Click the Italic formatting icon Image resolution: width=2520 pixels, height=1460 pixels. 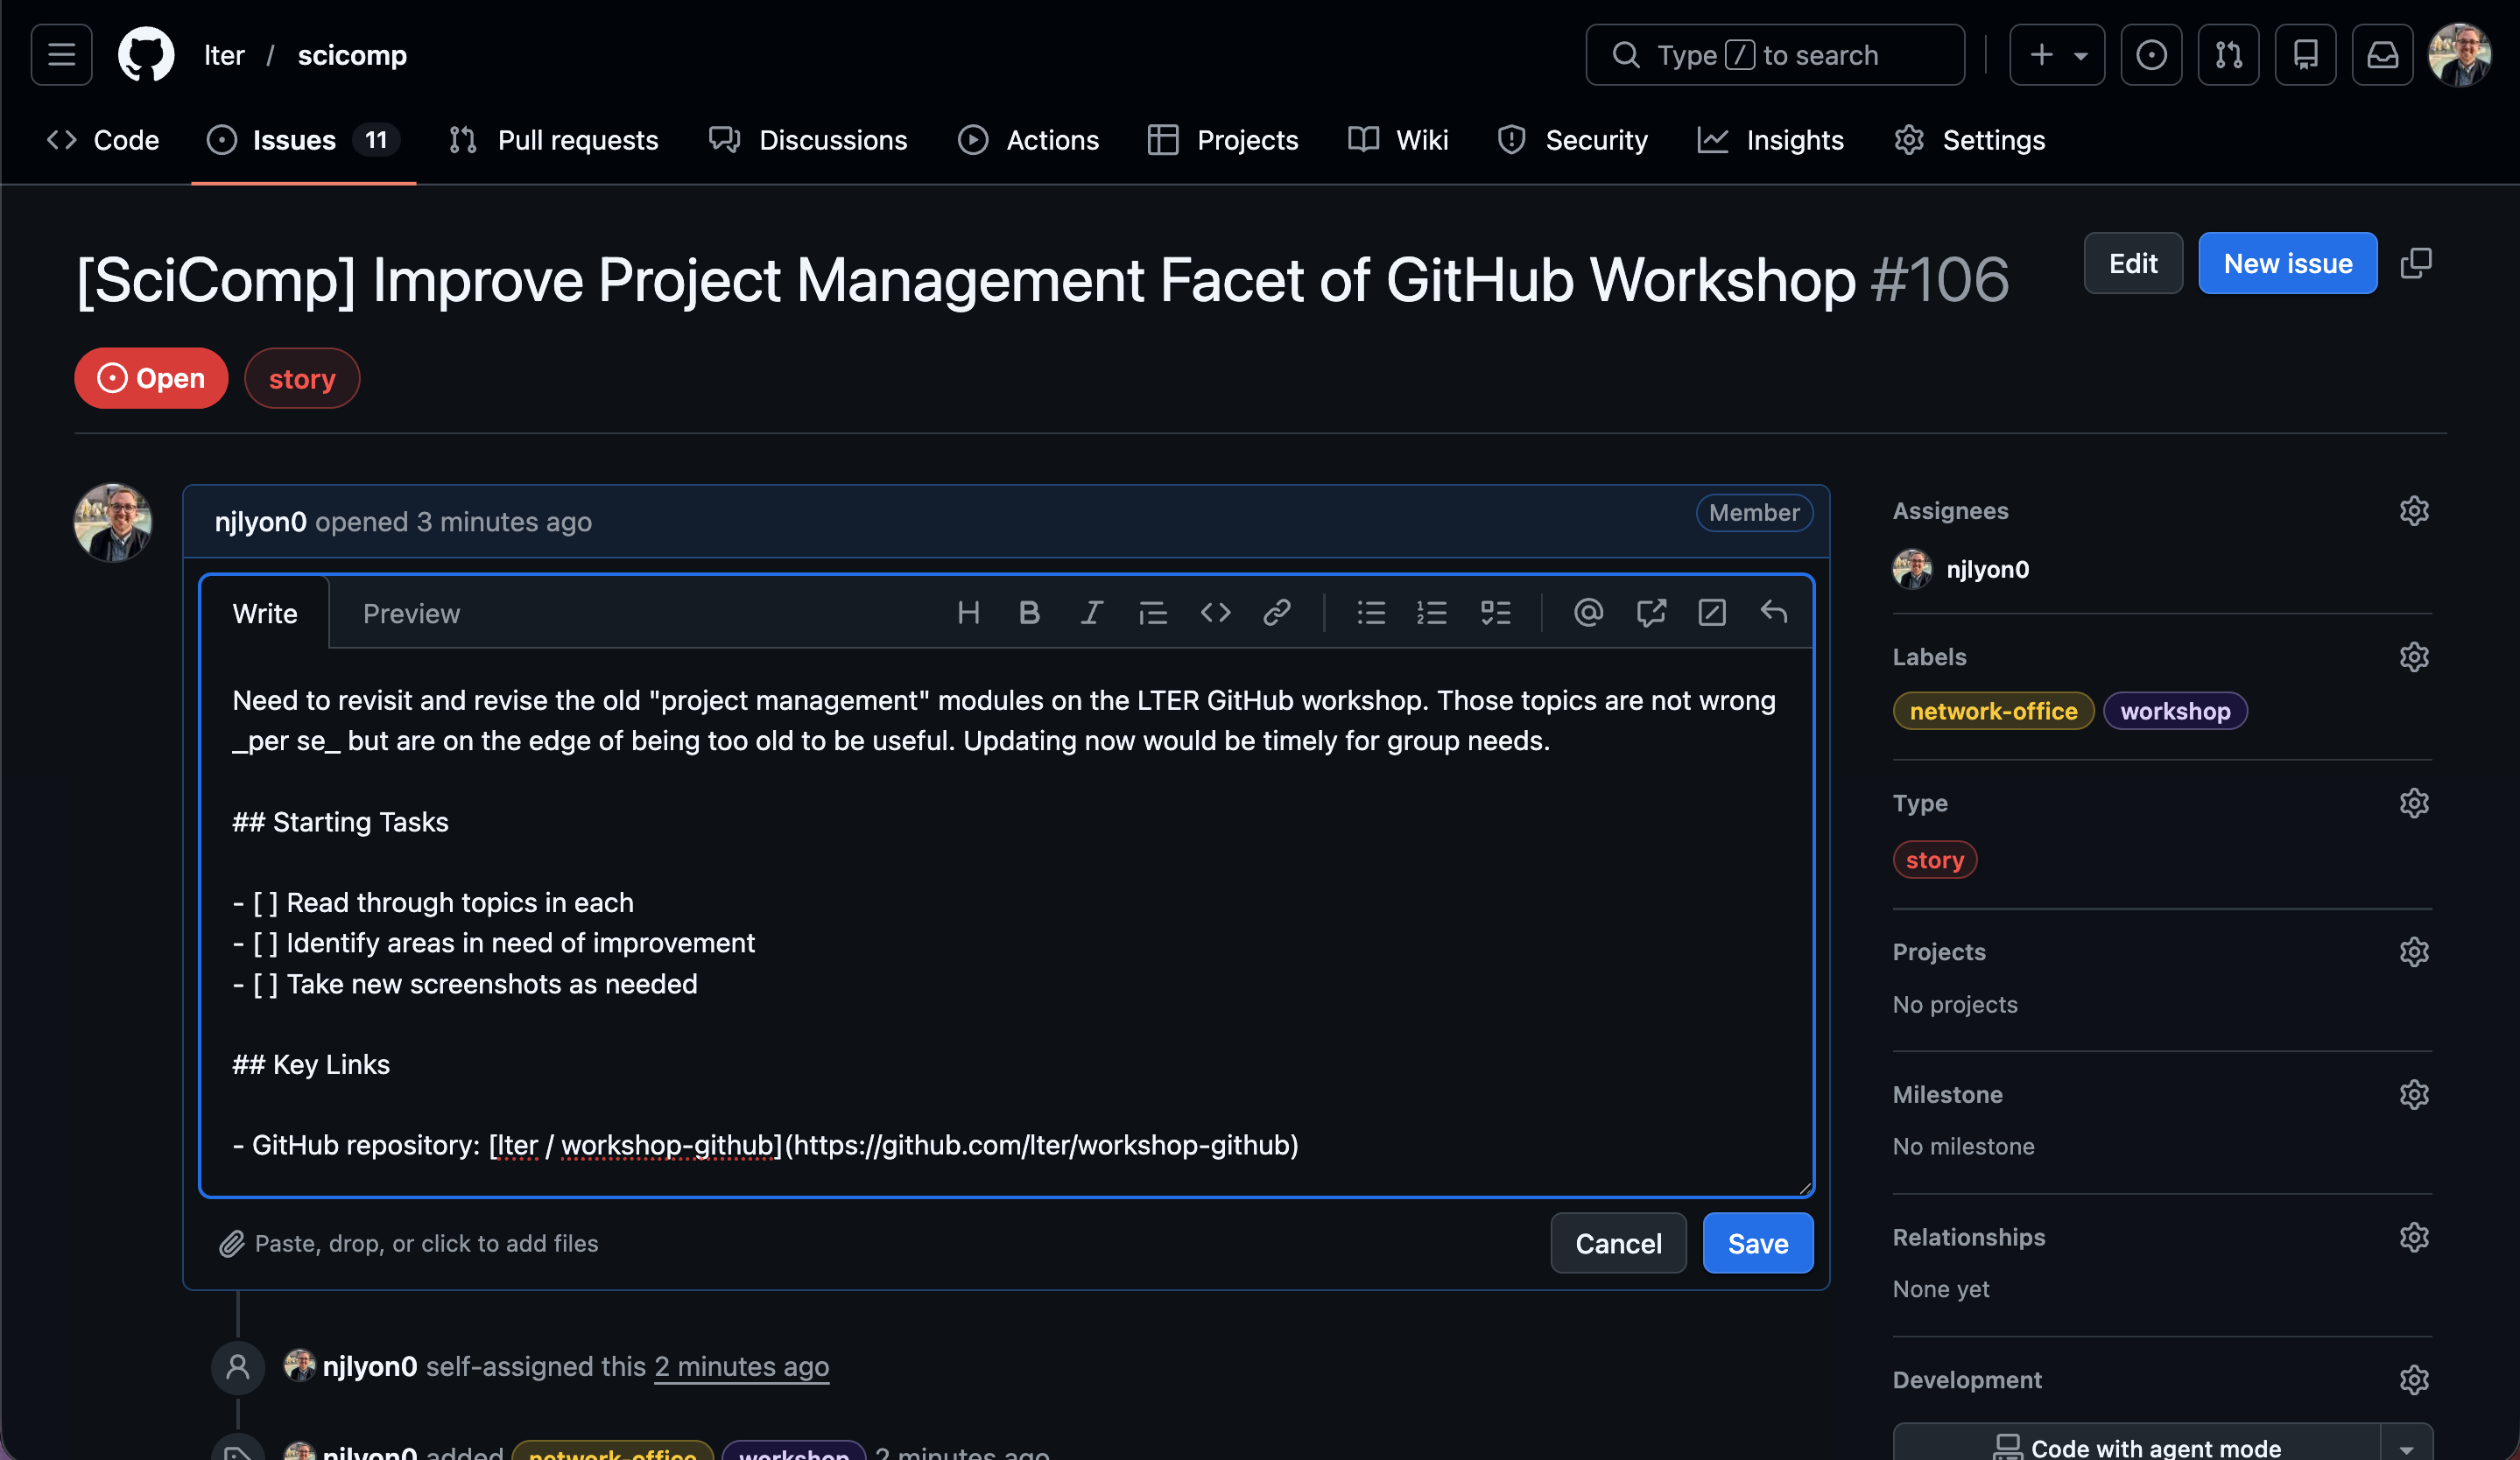click(x=1091, y=613)
